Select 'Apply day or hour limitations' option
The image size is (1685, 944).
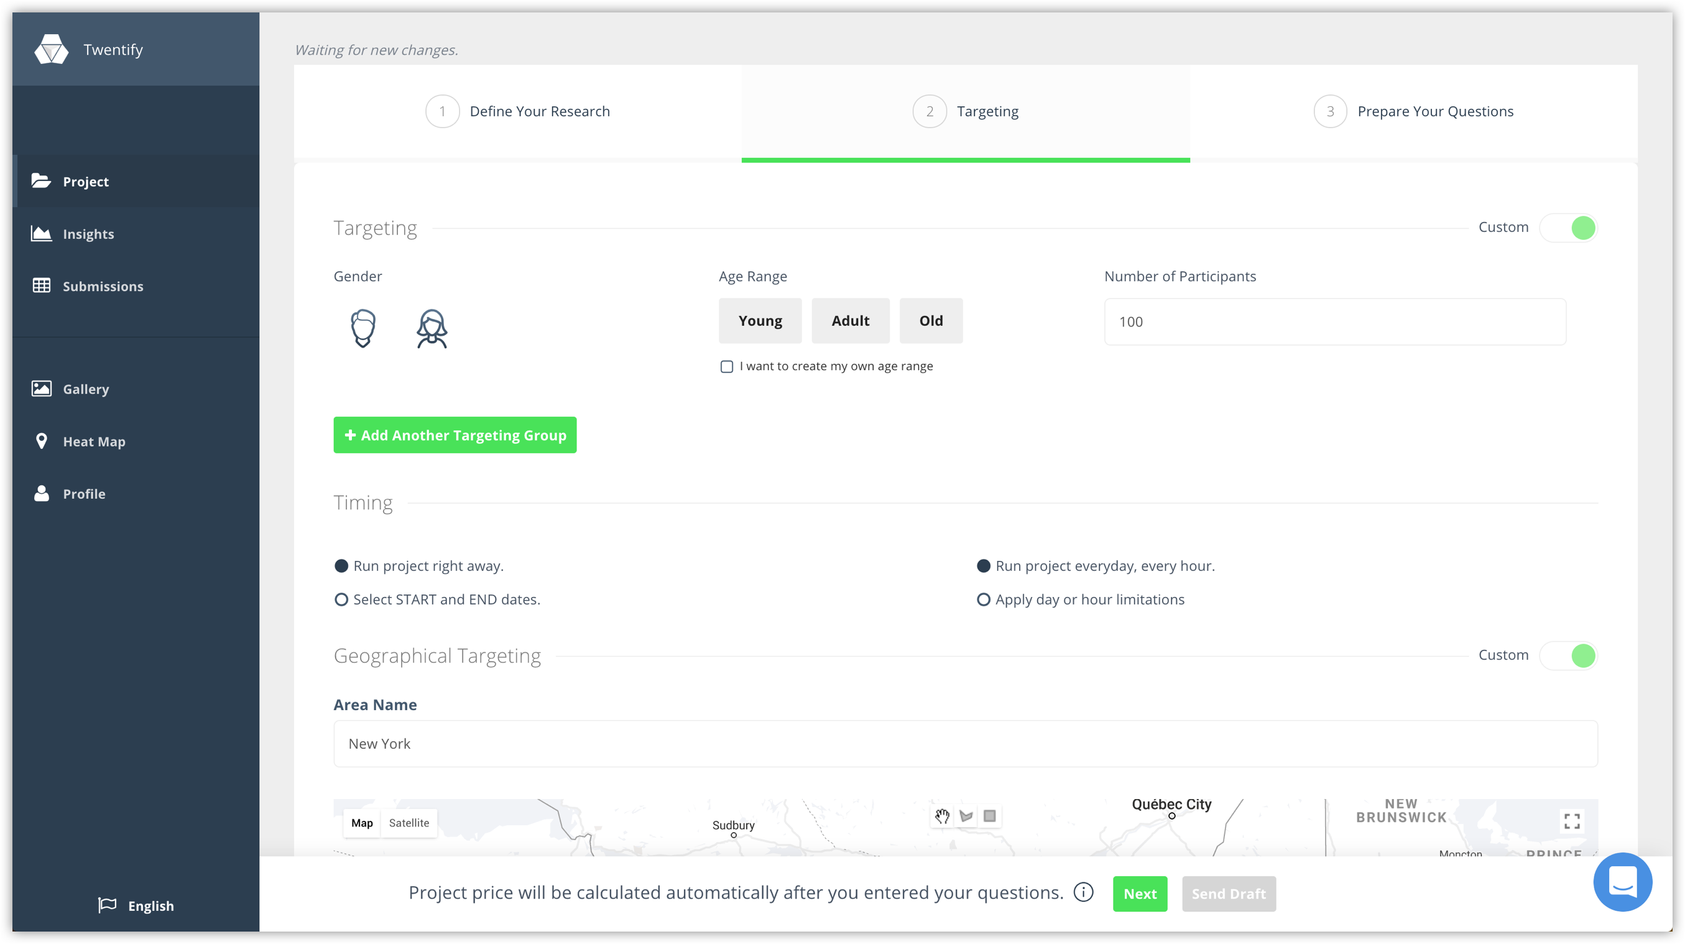[983, 599]
